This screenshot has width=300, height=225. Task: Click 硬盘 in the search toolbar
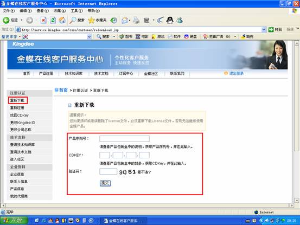click(x=190, y=36)
